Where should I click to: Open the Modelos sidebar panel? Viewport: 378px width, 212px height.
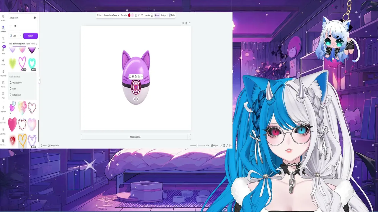click(3, 18)
